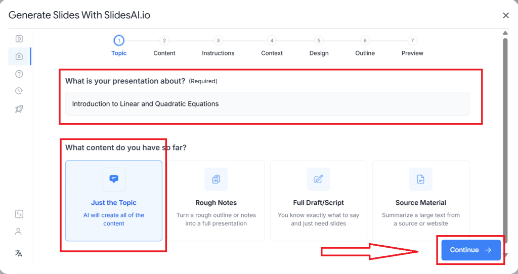Click the language translate icon
The width and height of the screenshot is (518, 274).
pyautogui.click(x=19, y=253)
